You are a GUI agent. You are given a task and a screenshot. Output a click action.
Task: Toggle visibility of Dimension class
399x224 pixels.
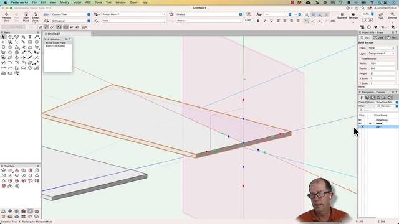coord(360,120)
